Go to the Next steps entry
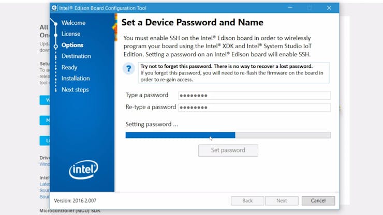Viewport: 383px width, 215px height. pyautogui.click(x=75, y=89)
